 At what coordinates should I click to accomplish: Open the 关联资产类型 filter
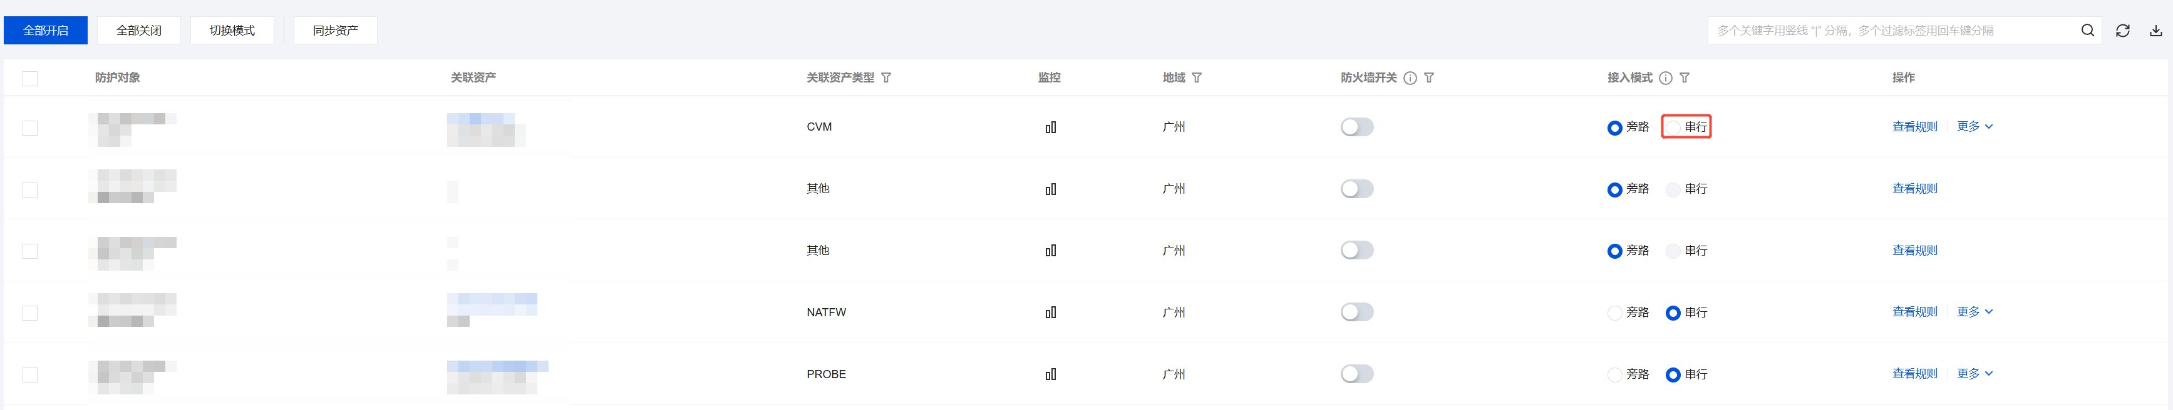point(885,77)
